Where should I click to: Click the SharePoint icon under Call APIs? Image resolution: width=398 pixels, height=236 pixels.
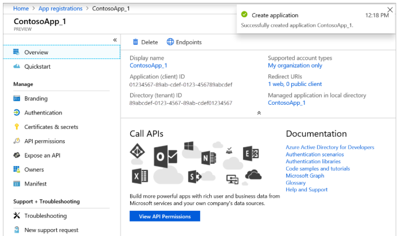[x=194, y=177]
